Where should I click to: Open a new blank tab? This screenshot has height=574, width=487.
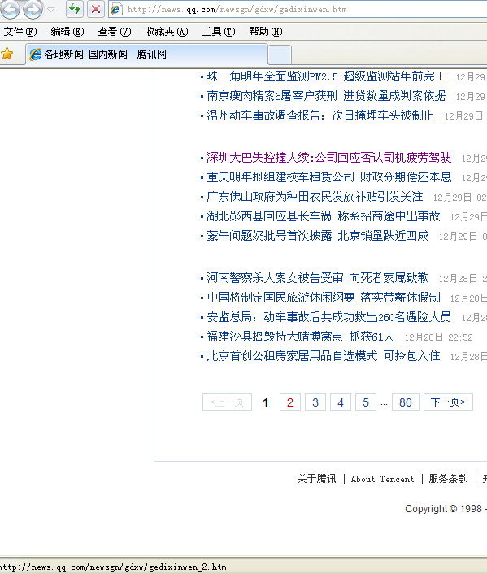tap(280, 55)
